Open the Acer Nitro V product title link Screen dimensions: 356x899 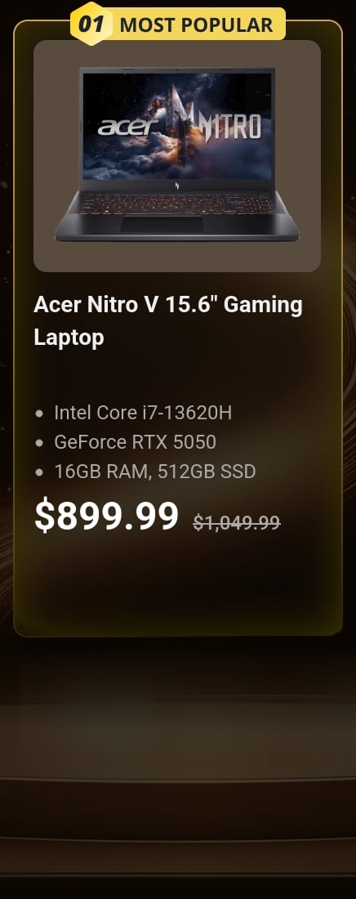pyautogui.click(x=168, y=320)
